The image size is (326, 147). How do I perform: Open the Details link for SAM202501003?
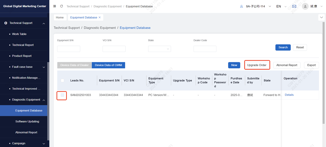pos(289,95)
